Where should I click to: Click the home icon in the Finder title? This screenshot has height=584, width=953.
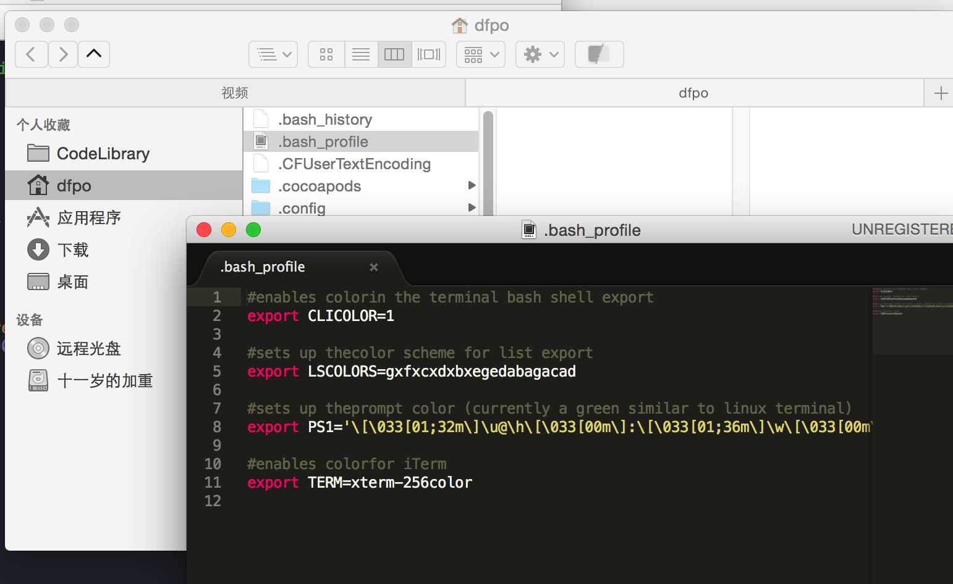[x=460, y=25]
